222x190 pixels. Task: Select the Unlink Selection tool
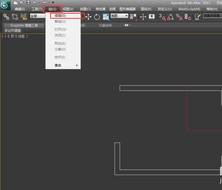(x=15, y=17)
